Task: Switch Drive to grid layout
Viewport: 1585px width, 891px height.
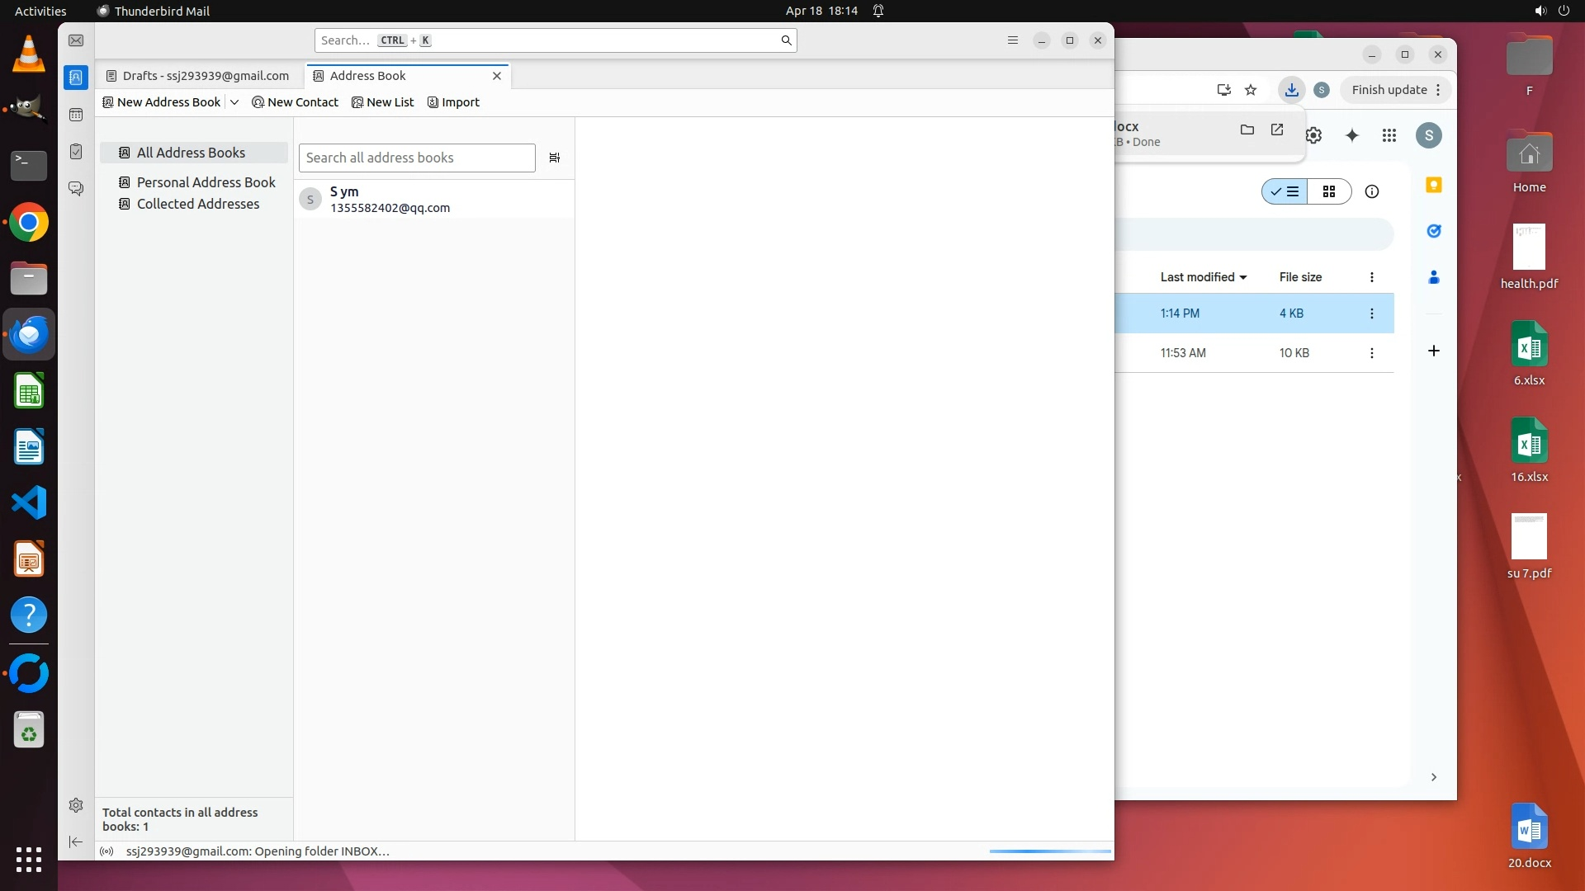Action: click(x=1329, y=191)
